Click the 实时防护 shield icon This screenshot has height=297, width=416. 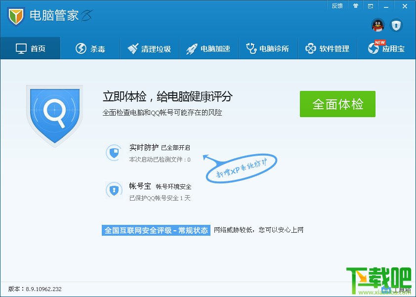tap(114, 153)
